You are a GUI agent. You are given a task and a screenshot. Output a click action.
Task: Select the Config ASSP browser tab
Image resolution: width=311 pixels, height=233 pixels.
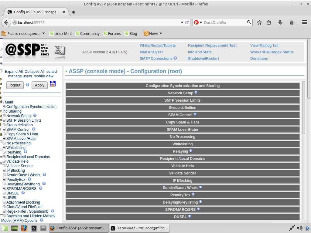click(x=34, y=12)
